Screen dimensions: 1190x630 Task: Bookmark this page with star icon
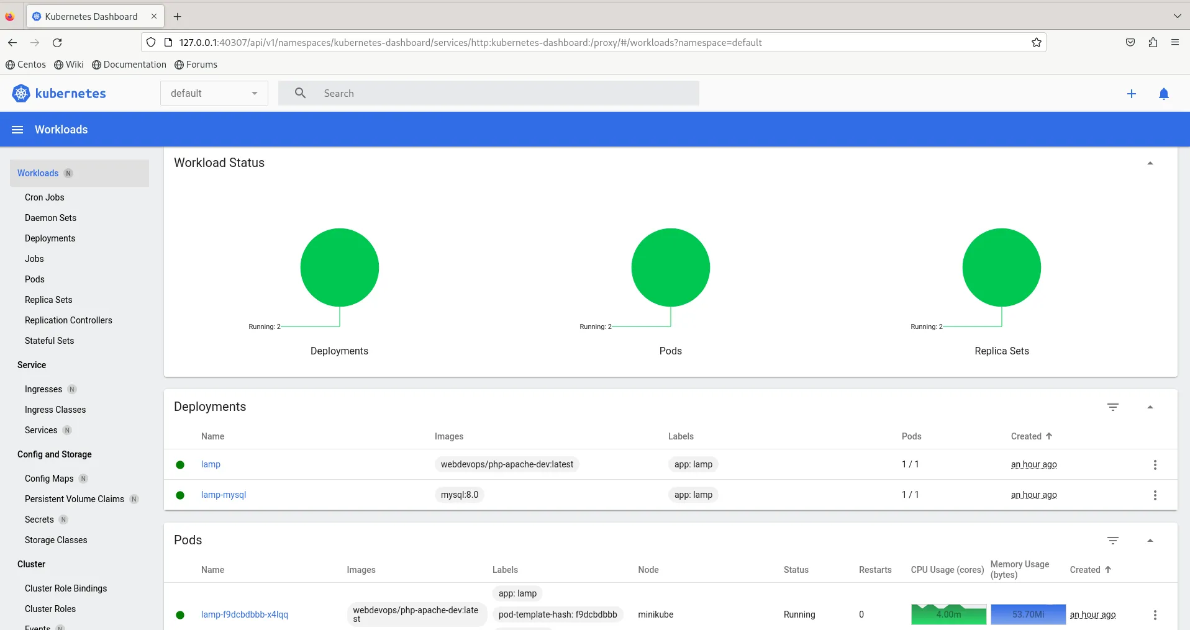pyautogui.click(x=1037, y=43)
